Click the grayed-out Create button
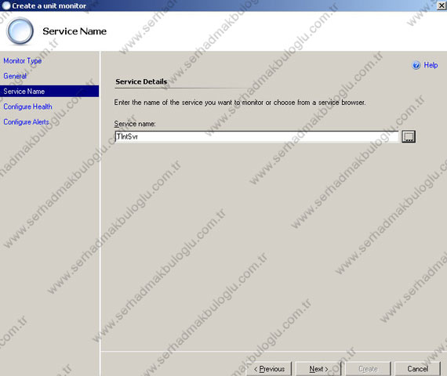This screenshot has height=376, width=447. 368,369
